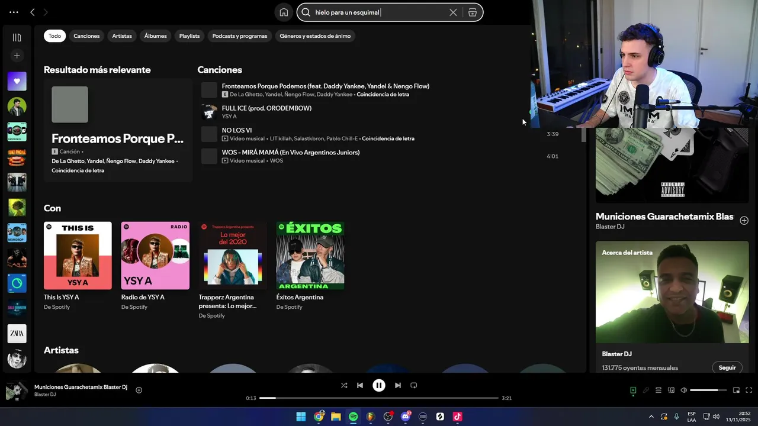Open Google Chrome from the taskbar
The width and height of the screenshot is (758, 426).
[x=319, y=417]
